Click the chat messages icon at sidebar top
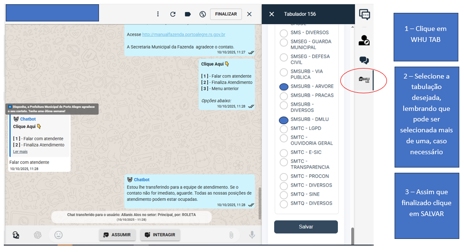 click(x=365, y=15)
